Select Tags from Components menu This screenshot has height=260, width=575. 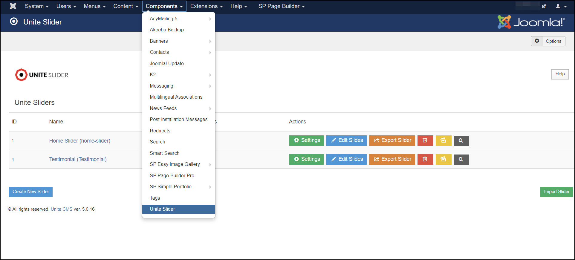[179, 198]
